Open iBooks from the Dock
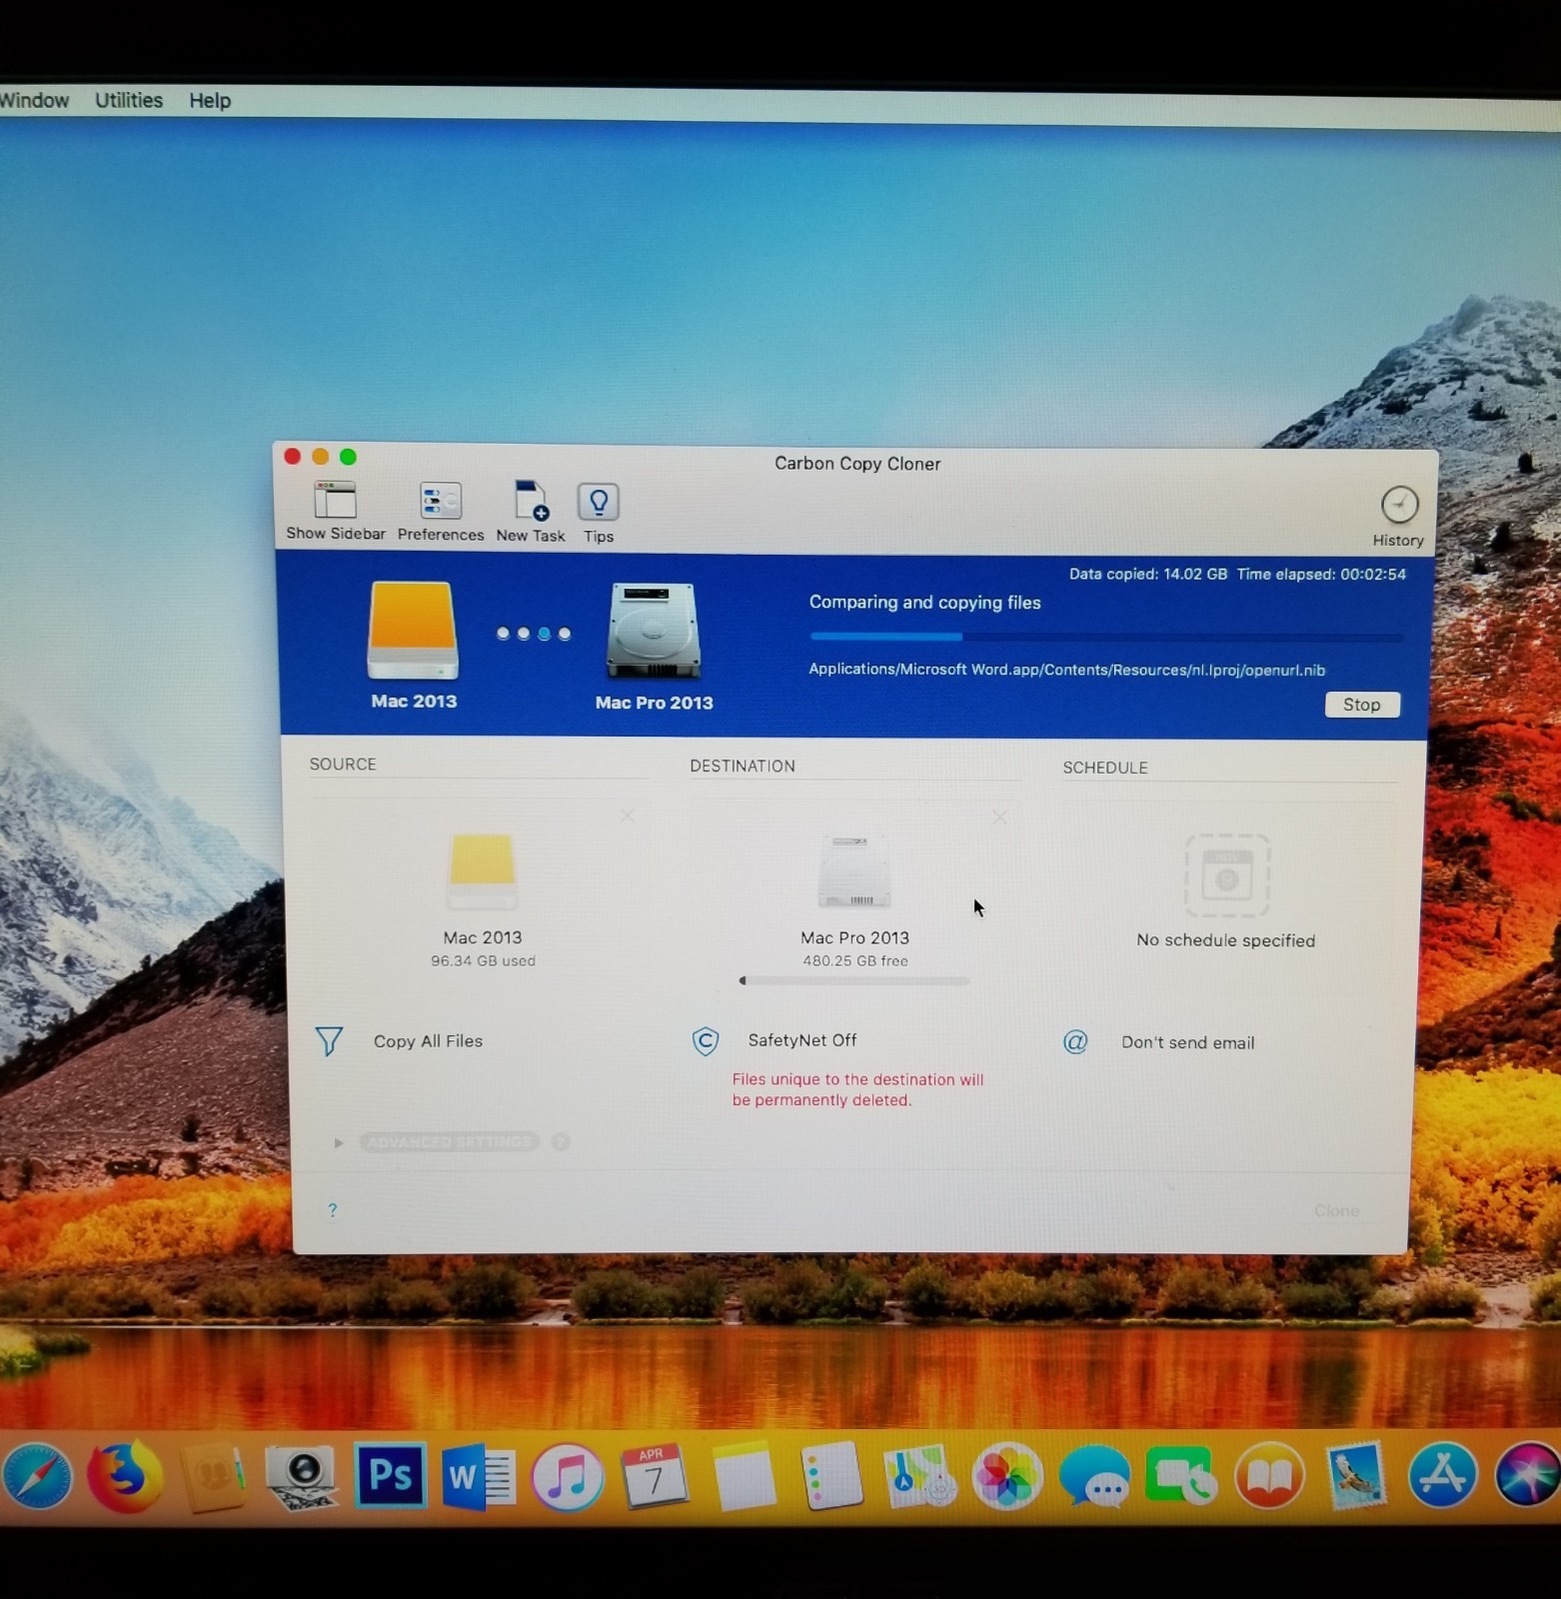 [1269, 1476]
